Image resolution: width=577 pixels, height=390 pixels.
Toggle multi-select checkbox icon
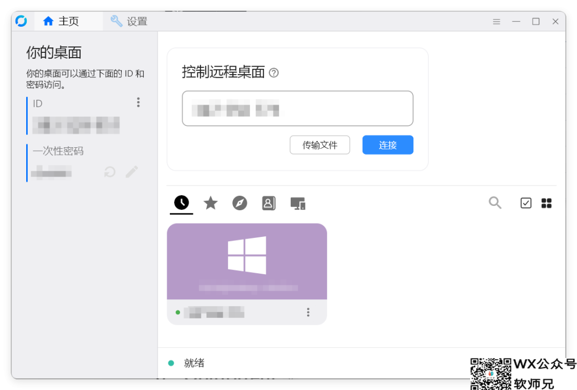[x=526, y=203]
